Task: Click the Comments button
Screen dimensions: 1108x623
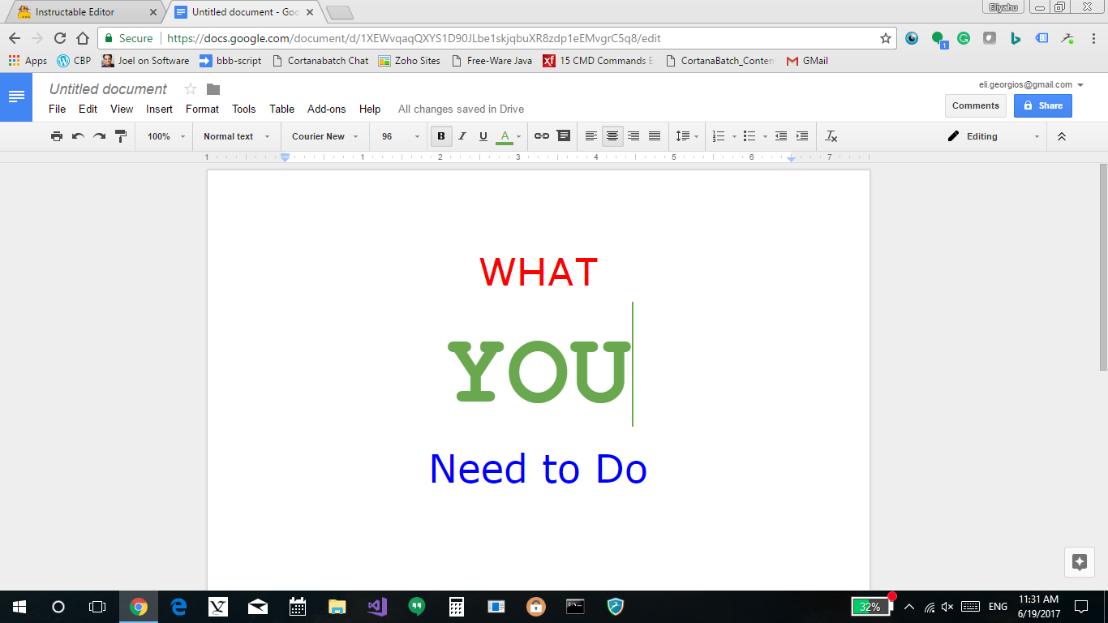Action: pyautogui.click(x=976, y=105)
